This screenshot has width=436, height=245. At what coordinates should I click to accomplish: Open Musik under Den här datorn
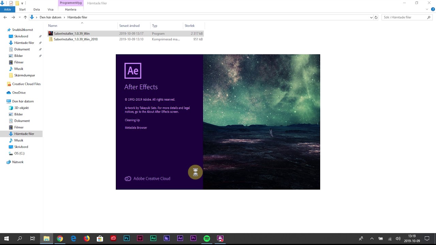(x=19, y=141)
